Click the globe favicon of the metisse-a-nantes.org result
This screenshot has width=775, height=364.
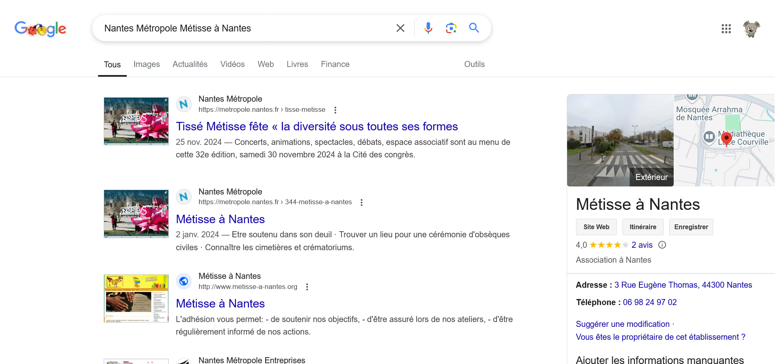coord(184,281)
